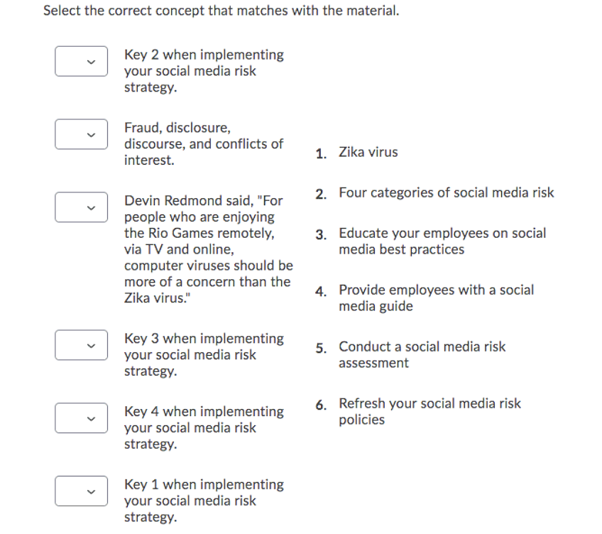Expand the dropdown for the Devin Redmond quote
Screen dimensions: 602x534
81,207
